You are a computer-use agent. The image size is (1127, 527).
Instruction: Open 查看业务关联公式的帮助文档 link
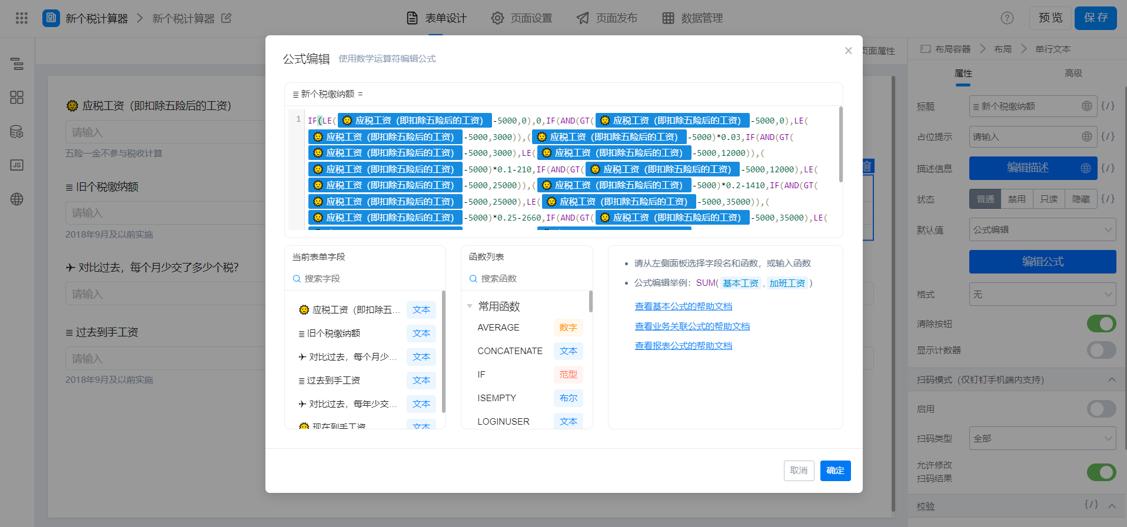692,326
